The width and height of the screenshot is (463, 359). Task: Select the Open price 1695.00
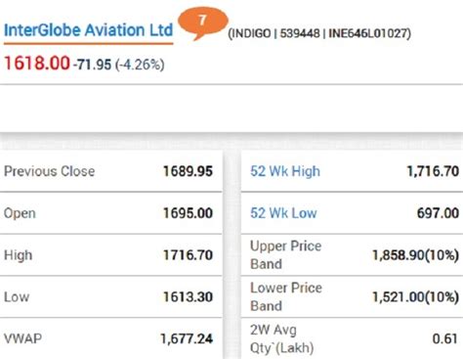pyautogui.click(x=188, y=213)
